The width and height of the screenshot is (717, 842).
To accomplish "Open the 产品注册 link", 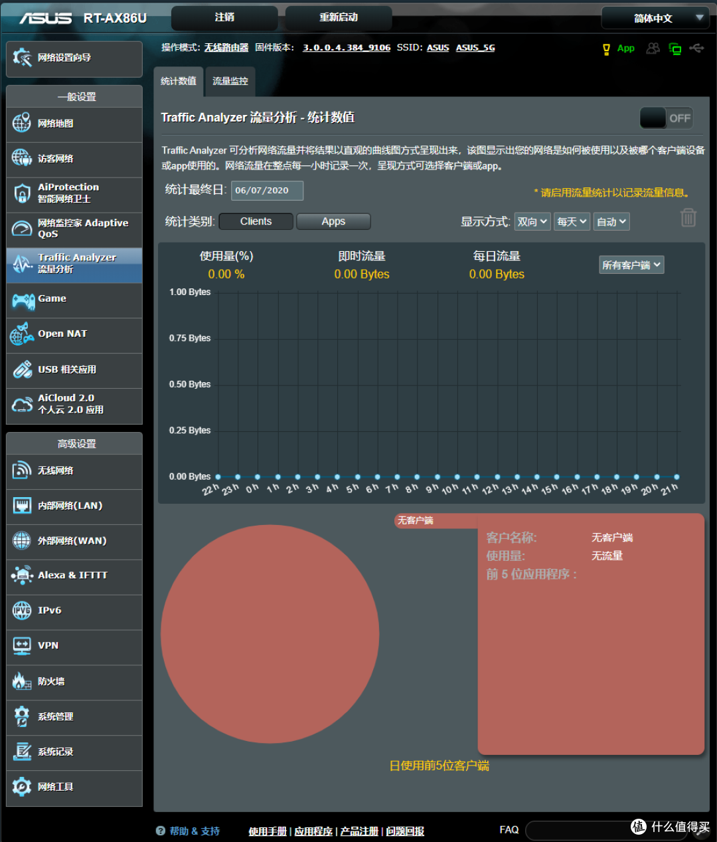I will 359,831.
